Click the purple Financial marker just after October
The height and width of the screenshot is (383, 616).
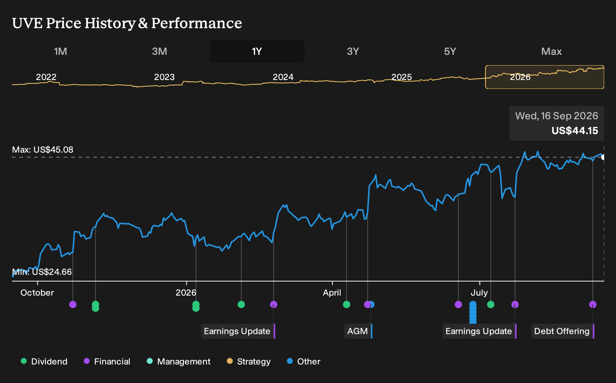click(73, 304)
